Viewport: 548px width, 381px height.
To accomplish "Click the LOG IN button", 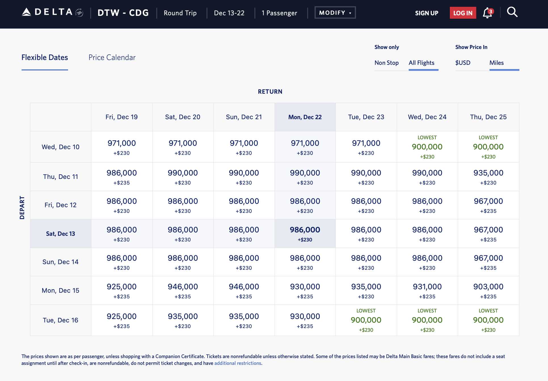I will click(463, 13).
